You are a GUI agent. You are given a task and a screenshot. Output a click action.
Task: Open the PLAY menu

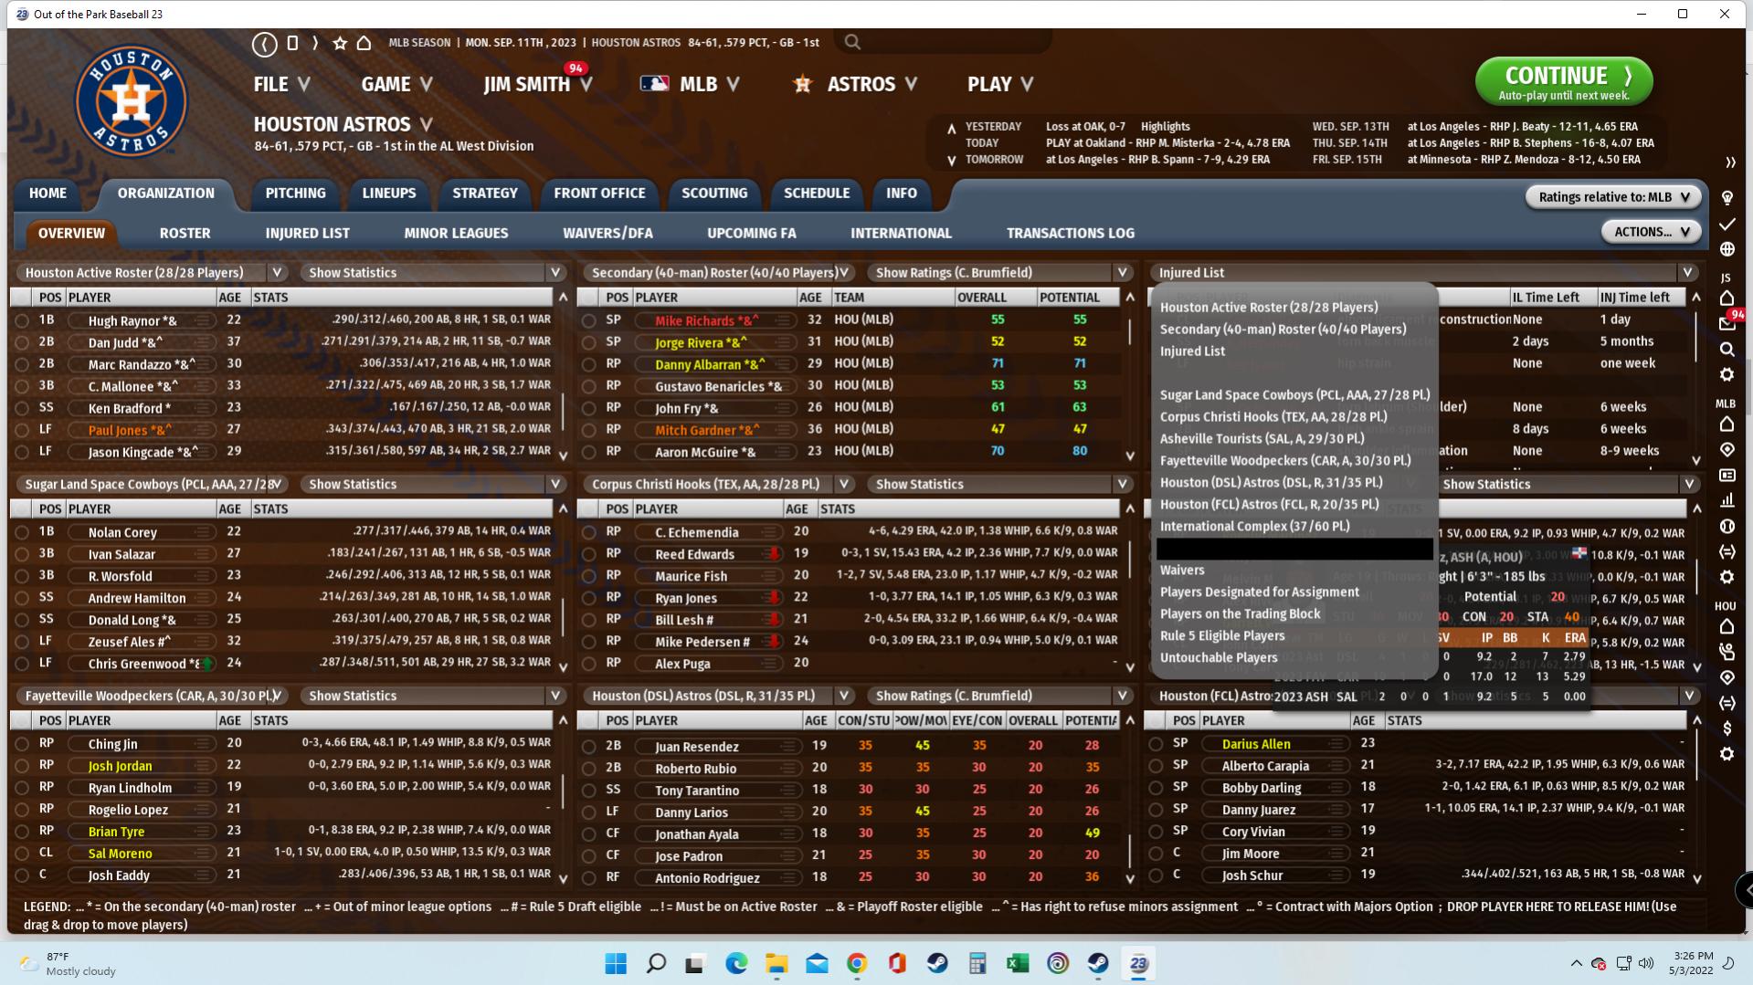coord(1000,84)
